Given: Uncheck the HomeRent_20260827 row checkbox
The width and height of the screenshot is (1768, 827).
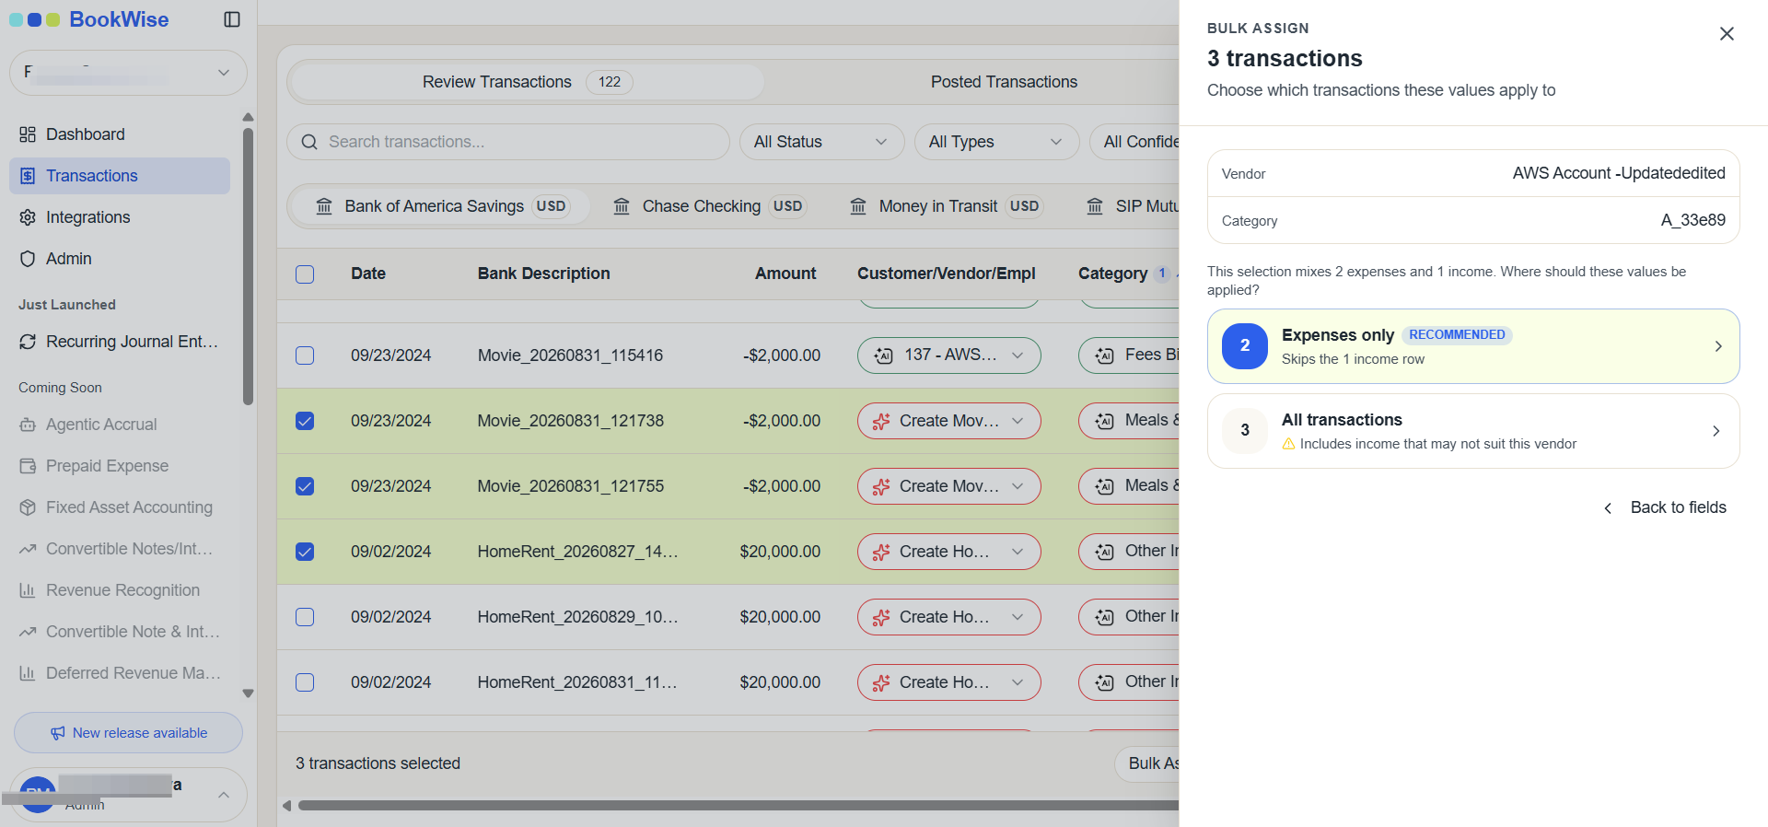Looking at the screenshot, I should click(305, 552).
